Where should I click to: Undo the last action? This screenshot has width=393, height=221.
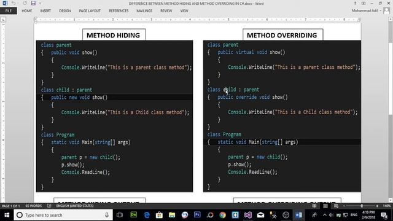click(x=14, y=3)
